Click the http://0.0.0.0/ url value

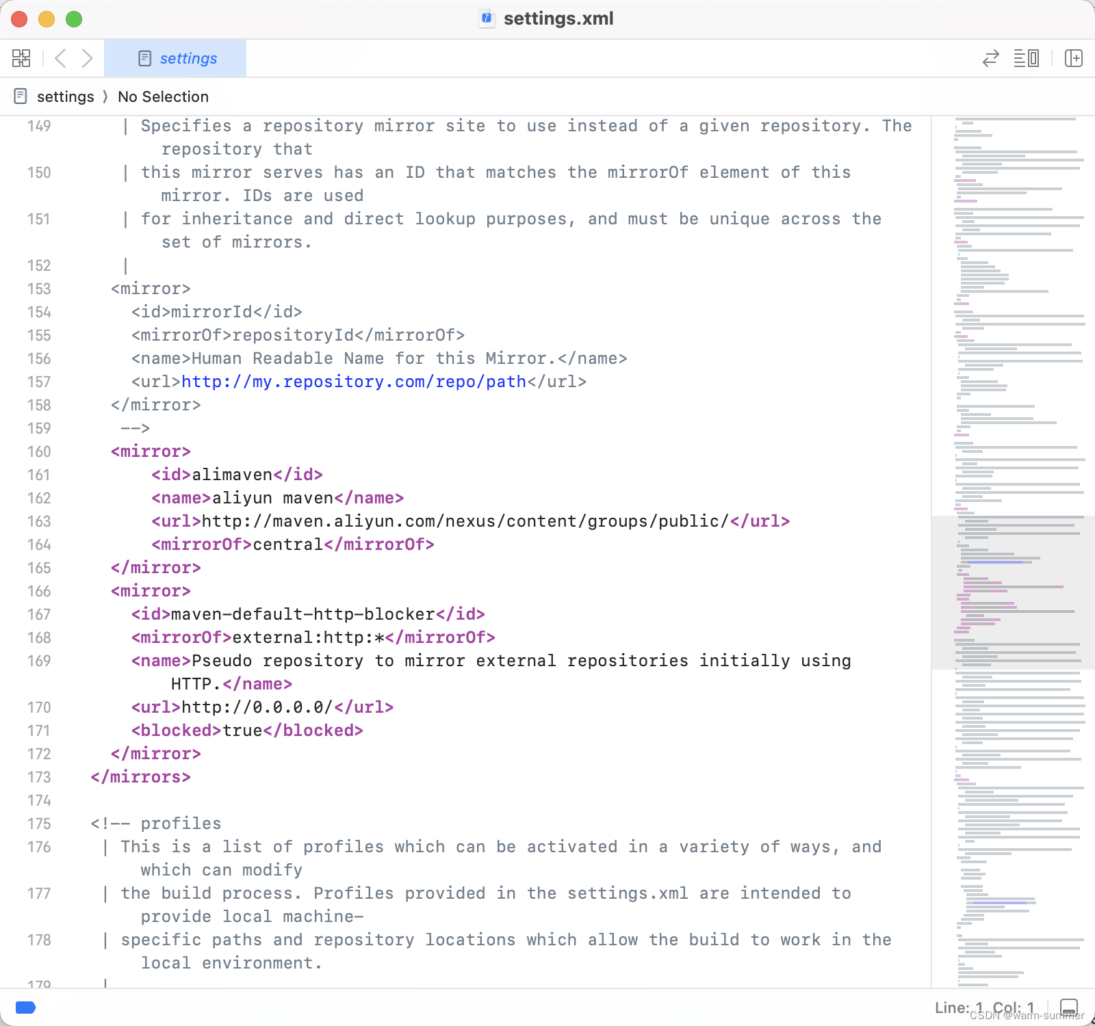pos(257,707)
